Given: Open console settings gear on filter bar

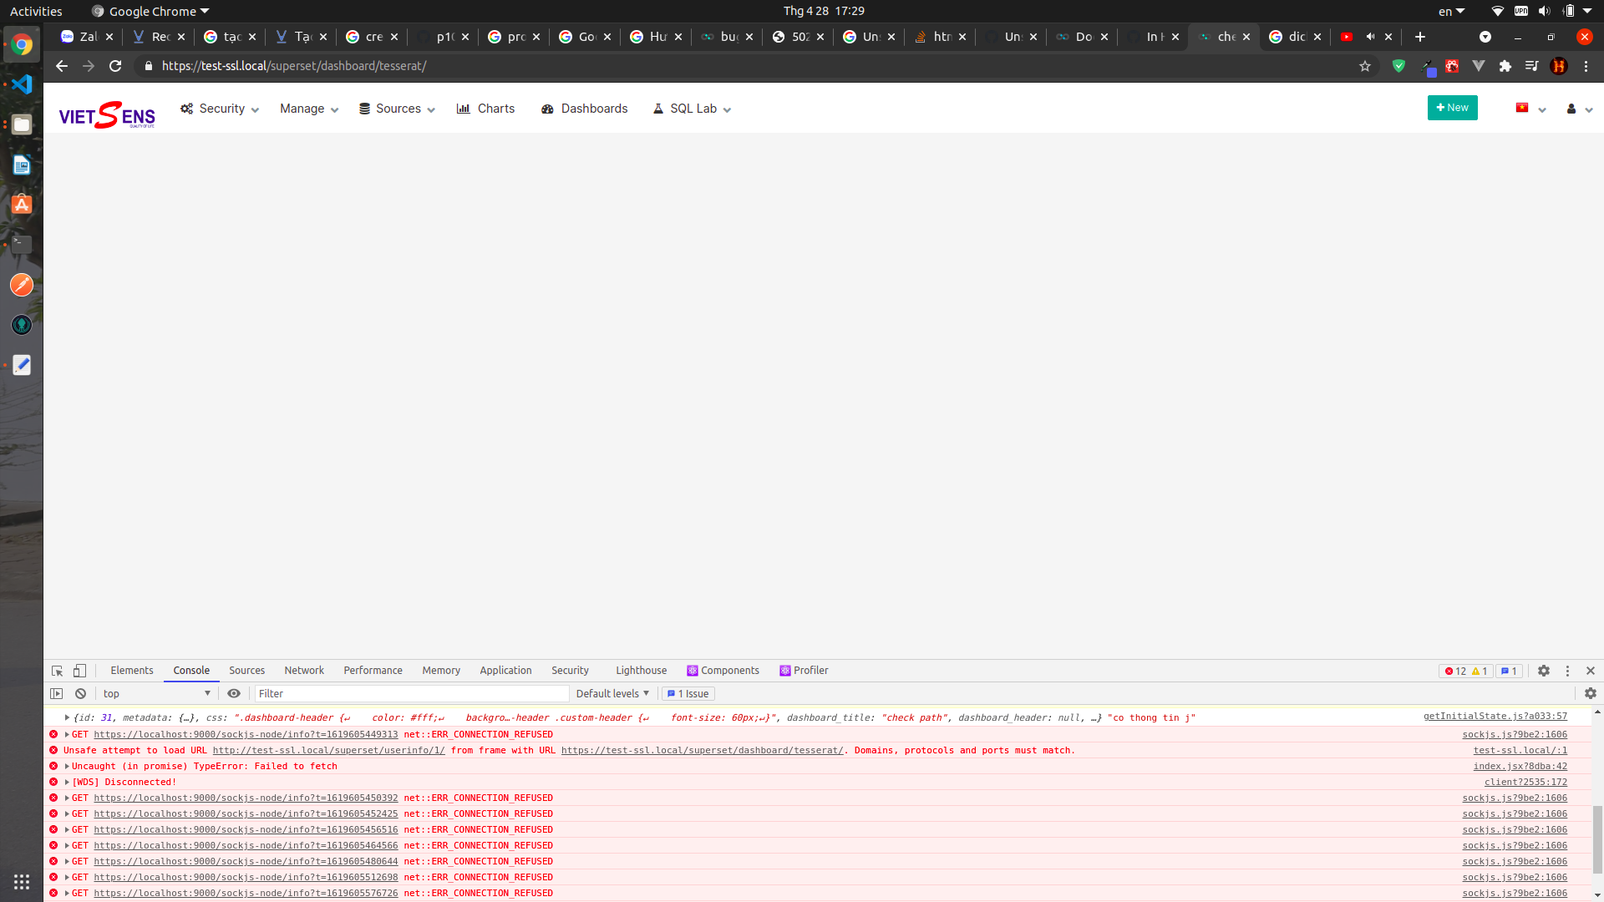Looking at the screenshot, I should pos(1591,693).
